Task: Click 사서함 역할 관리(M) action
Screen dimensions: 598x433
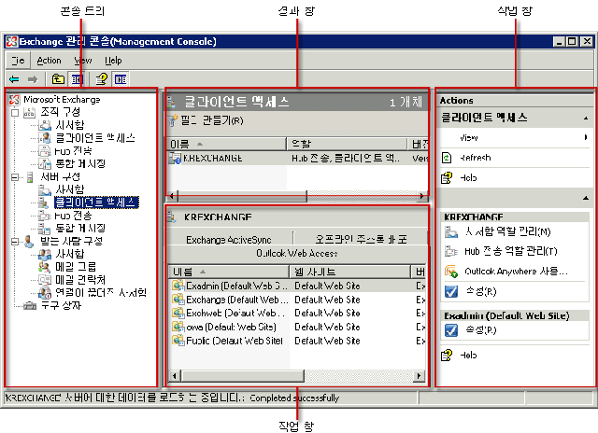Action: coord(507,231)
